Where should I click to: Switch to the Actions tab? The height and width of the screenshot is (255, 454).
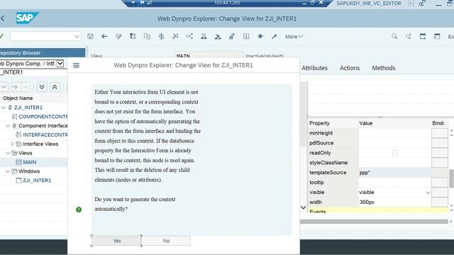[x=350, y=68]
